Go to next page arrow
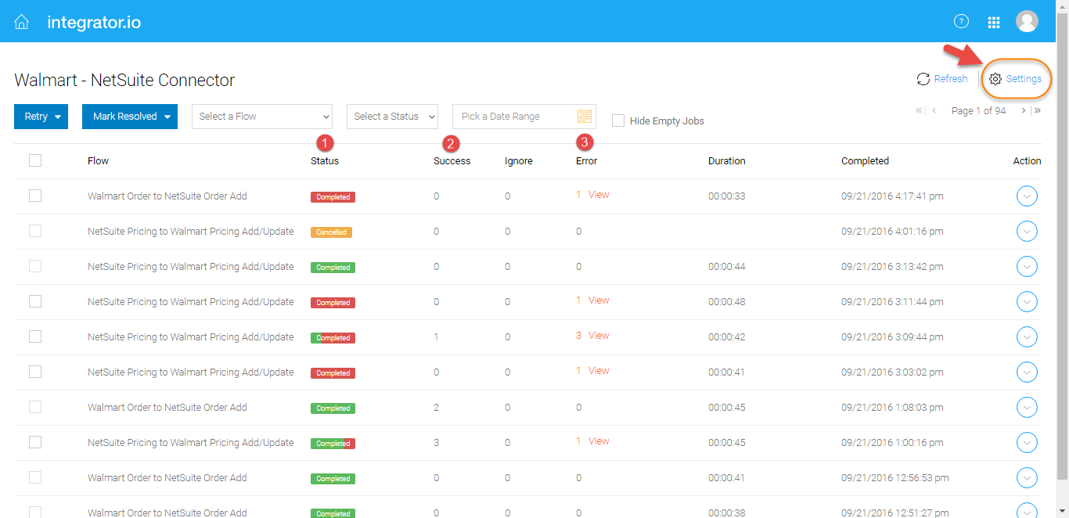This screenshot has height=518, width=1069. tap(1023, 111)
